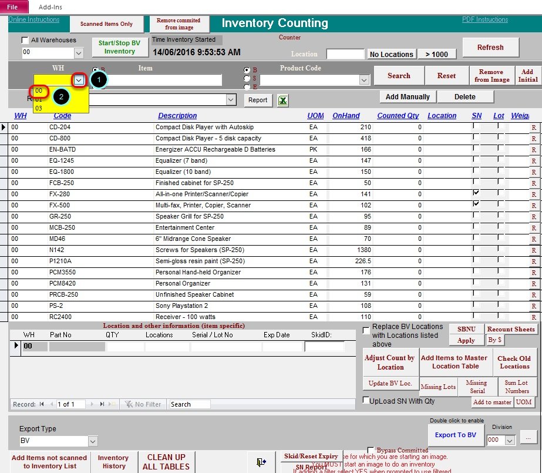The height and width of the screenshot is (473, 542).
Task: Select warehouse 00 from the list
Action: [39, 91]
